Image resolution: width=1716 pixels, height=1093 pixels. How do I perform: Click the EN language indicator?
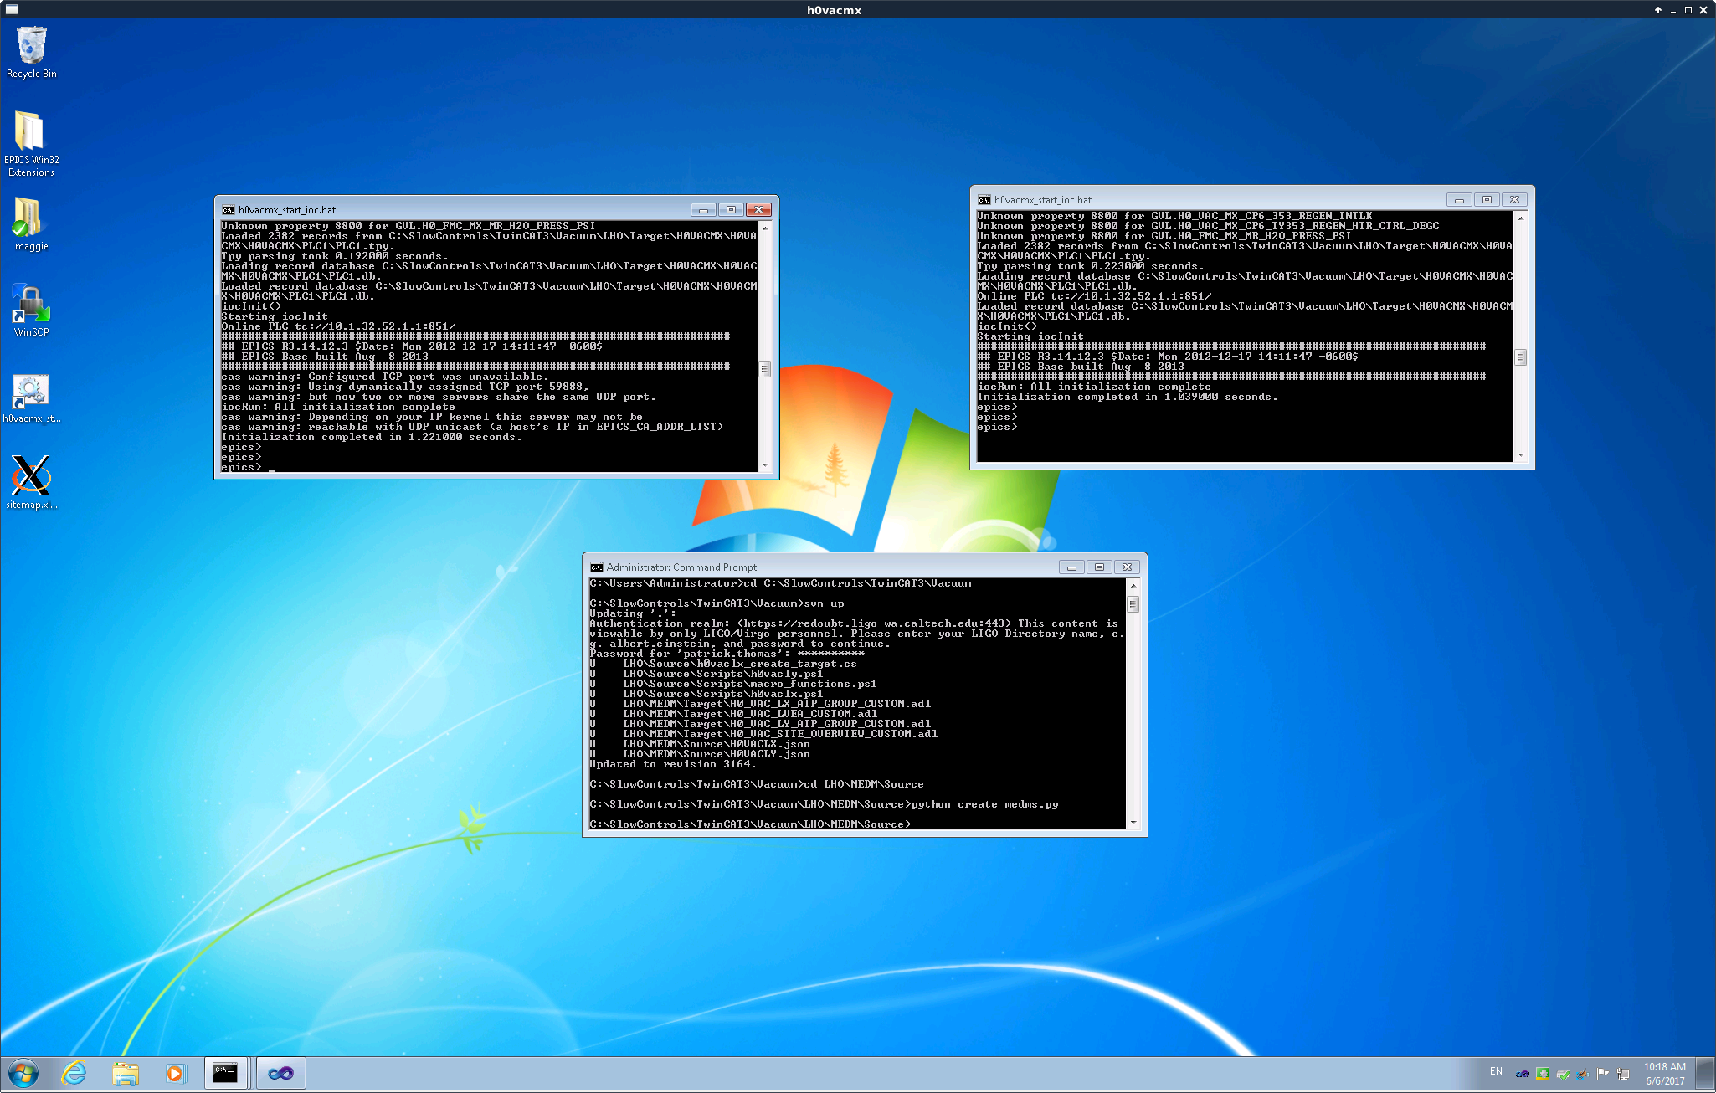(1496, 1071)
